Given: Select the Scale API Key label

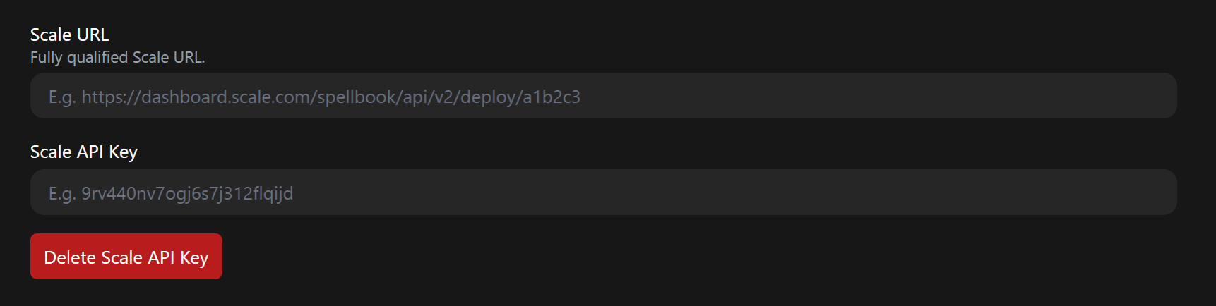Looking at the screenshot, I should tap(84, 152).
